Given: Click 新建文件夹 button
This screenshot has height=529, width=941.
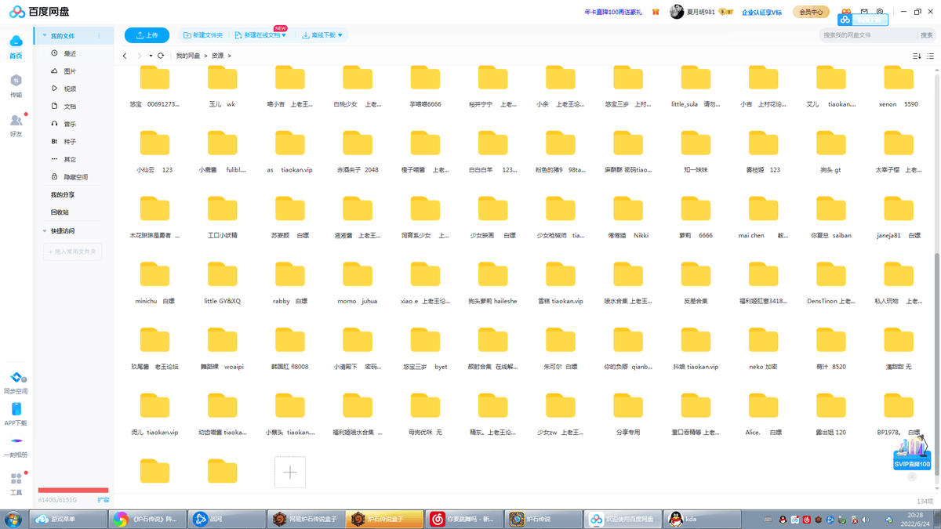Looking at the screenshot, I should pos(203,35).
